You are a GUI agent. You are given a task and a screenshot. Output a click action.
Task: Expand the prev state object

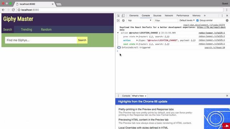coord(137,37)
